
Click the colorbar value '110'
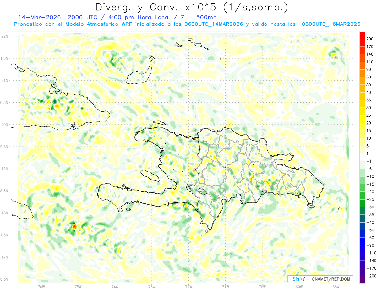[370, 62]
